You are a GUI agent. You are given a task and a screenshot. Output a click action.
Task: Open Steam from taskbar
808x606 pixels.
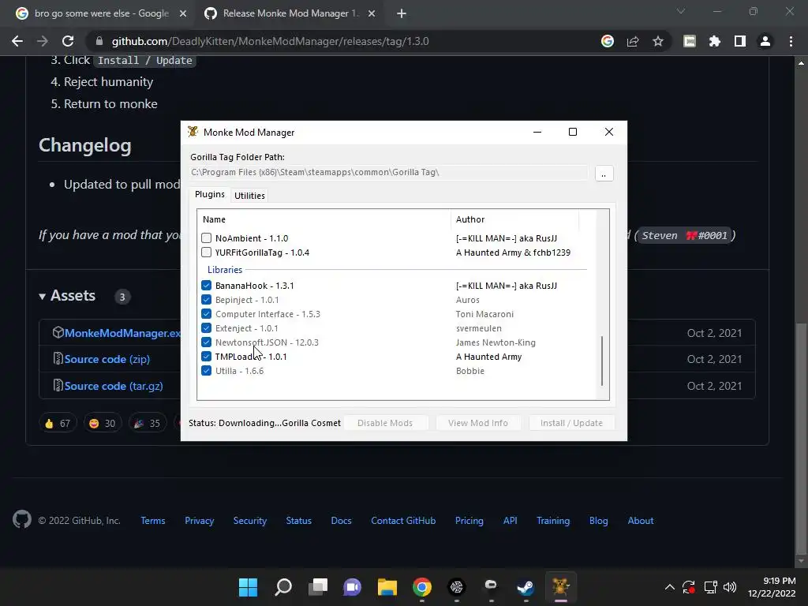[x=526, y=587]
